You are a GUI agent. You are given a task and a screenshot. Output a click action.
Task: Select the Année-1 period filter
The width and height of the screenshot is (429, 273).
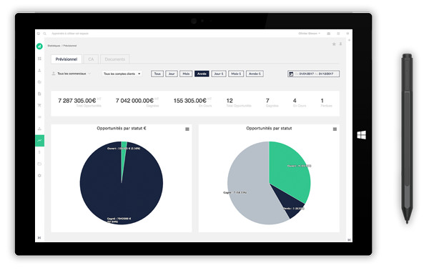(x=255, y=74)
